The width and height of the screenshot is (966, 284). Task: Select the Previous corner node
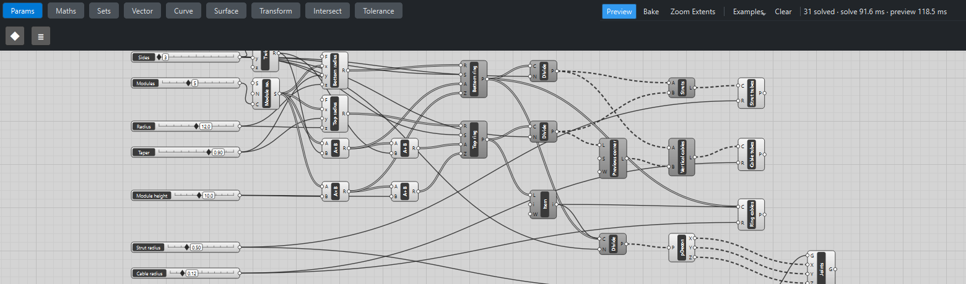(x=613, y=158)
